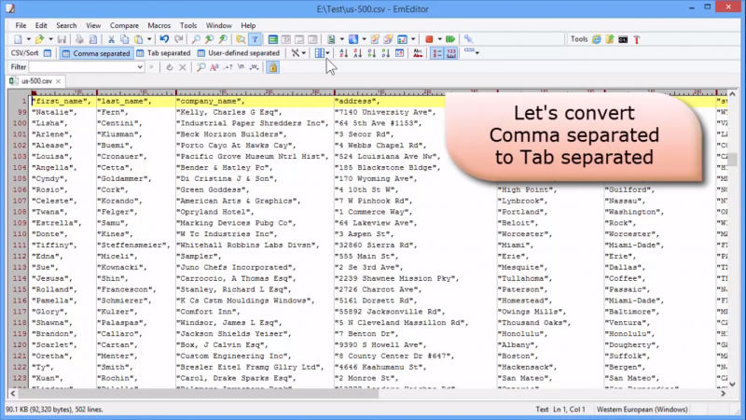Click the vertical scrollbar down arrow
The width and height of the screenshot is (746, 420).
tap(732, 384)
